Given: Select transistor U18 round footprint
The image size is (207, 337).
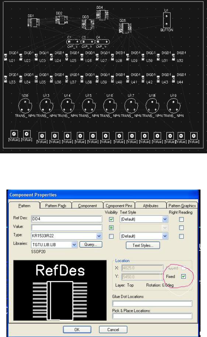Looking at the screenshot, I should click(152, 106).
